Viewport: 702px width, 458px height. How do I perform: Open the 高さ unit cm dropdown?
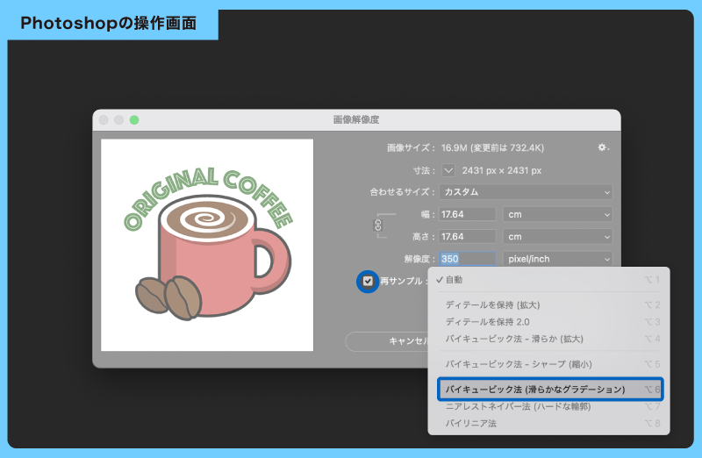coord(557,237)
